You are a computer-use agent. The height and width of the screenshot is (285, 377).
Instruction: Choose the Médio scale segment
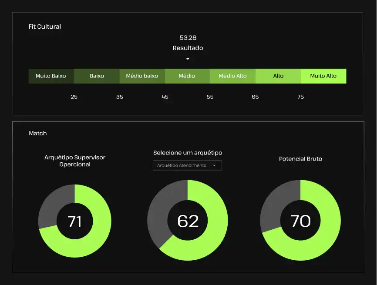click(187, 76)
